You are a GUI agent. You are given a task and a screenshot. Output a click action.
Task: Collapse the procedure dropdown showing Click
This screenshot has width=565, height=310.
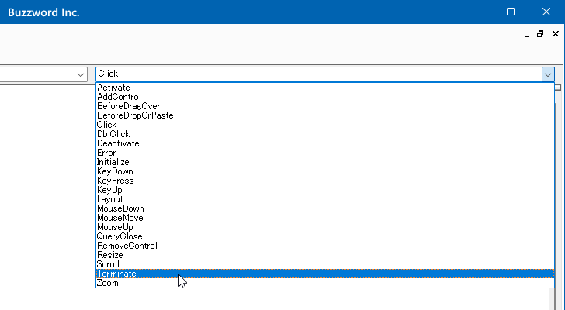548,74
